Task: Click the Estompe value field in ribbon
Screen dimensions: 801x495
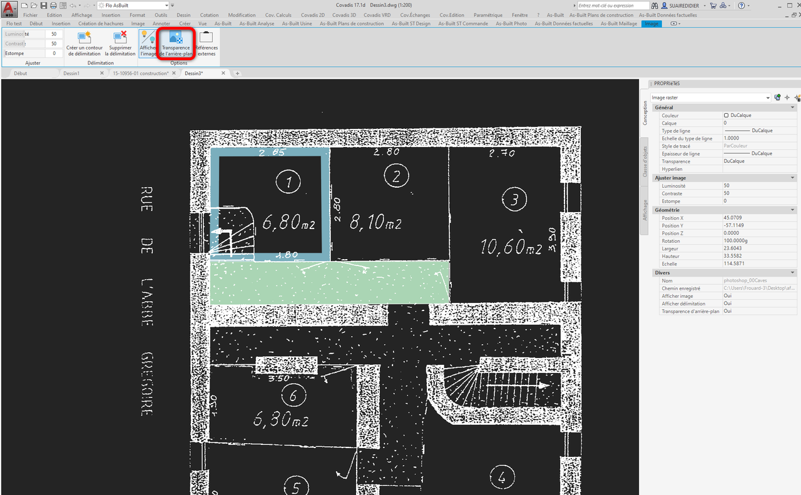Action: click(x=53, y=53)
